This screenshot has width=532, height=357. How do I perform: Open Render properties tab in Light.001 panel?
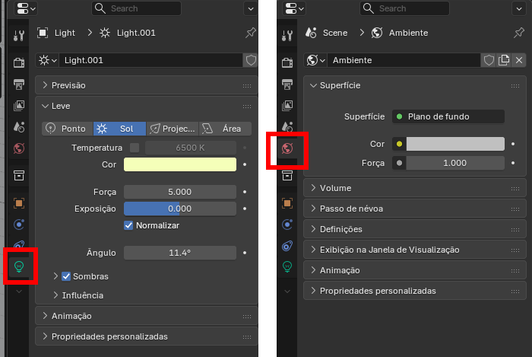click(x=19, y=62)
